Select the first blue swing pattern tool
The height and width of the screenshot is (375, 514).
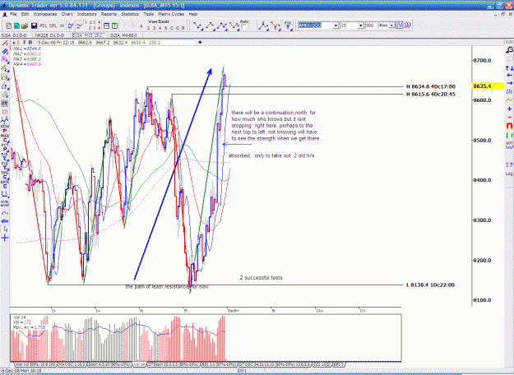[197, 25]
